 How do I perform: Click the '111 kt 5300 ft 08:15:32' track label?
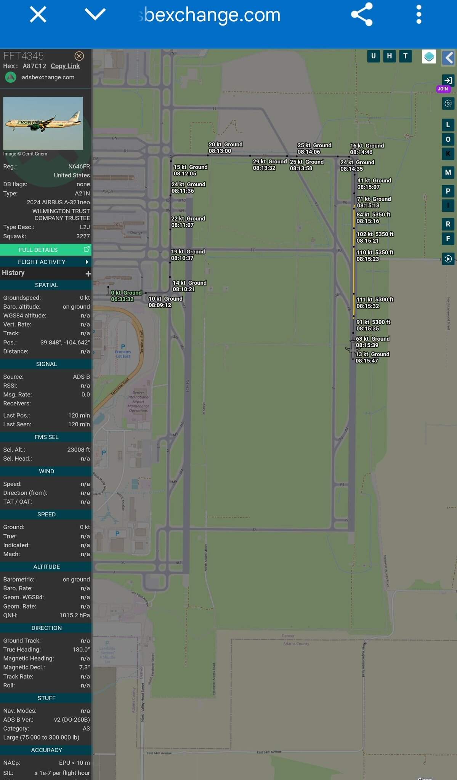coord(375,303)
